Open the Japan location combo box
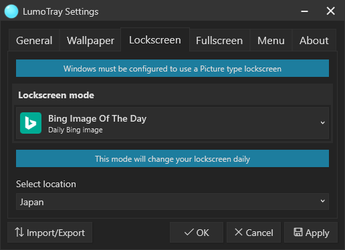345x250 pixels. (x=172, y=202)
